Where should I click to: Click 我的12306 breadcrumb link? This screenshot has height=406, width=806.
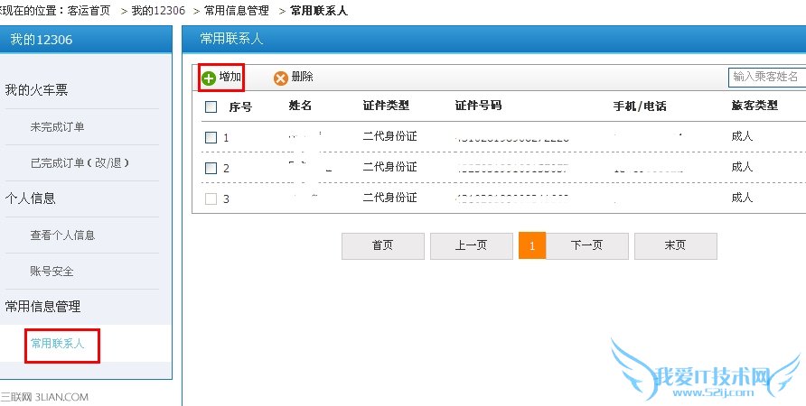[158, 10]
